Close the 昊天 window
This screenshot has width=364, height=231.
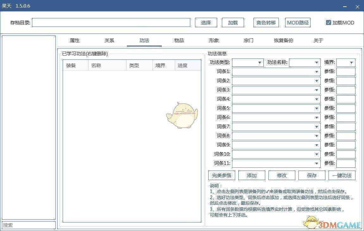click(x=357, y=7)
